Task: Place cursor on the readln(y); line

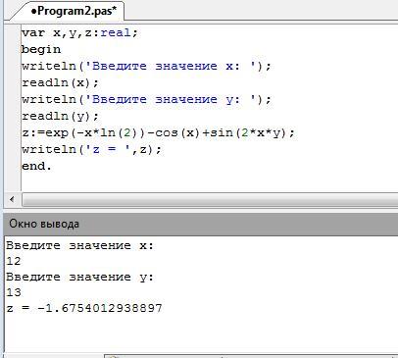Action: 60,116
